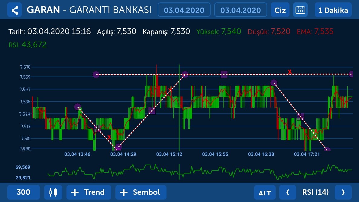Go to the next indicator arrow
Image resolution: width=359 pixels, height=202 pixels.
tap(343, 192)
